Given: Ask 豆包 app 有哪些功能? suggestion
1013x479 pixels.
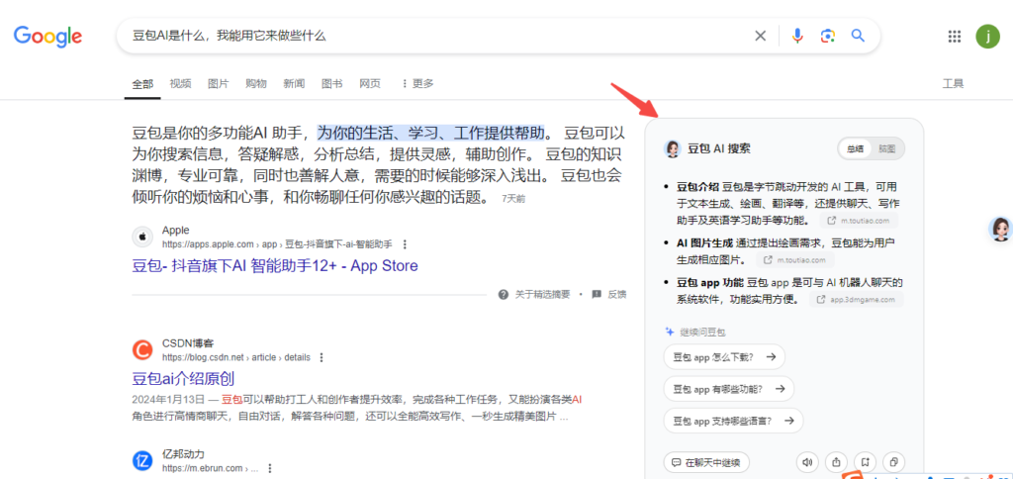Looking at the screenshot, I should pos(729,389).
